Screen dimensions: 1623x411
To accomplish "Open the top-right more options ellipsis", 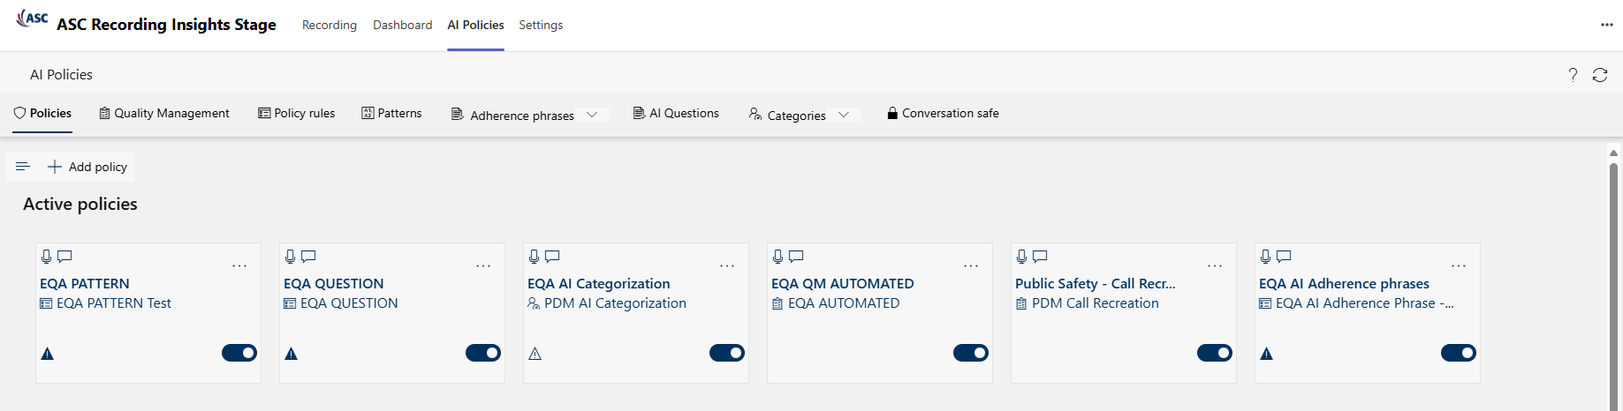I will pos(1607,25).
